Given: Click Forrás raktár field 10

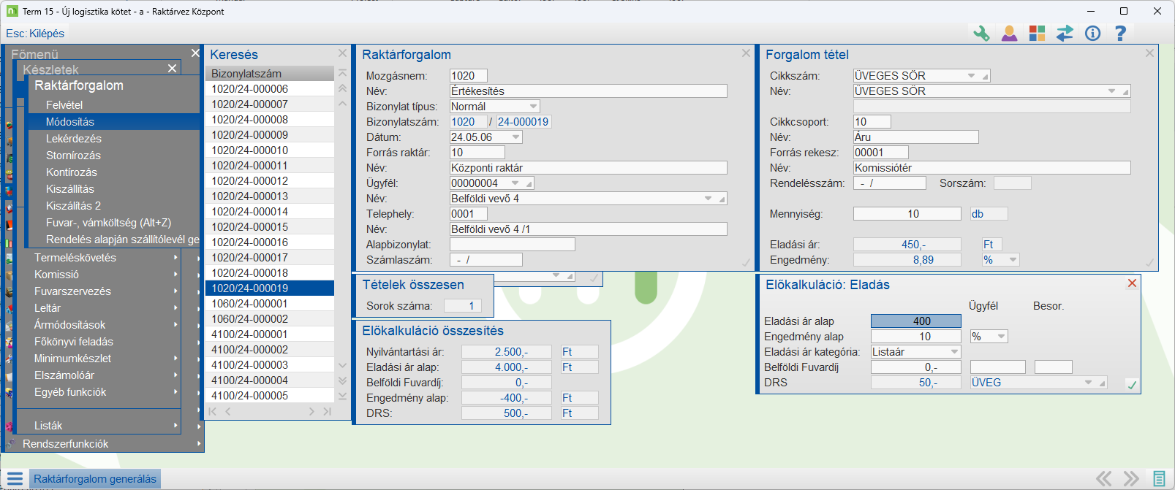Looking at the screenshot, I should click(x=477, y=153).
